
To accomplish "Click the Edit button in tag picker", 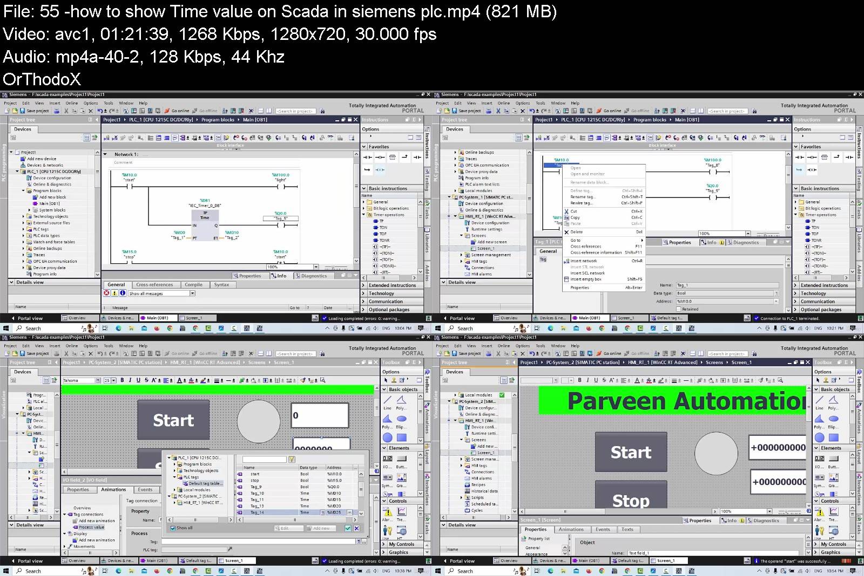I will point(290,529).
